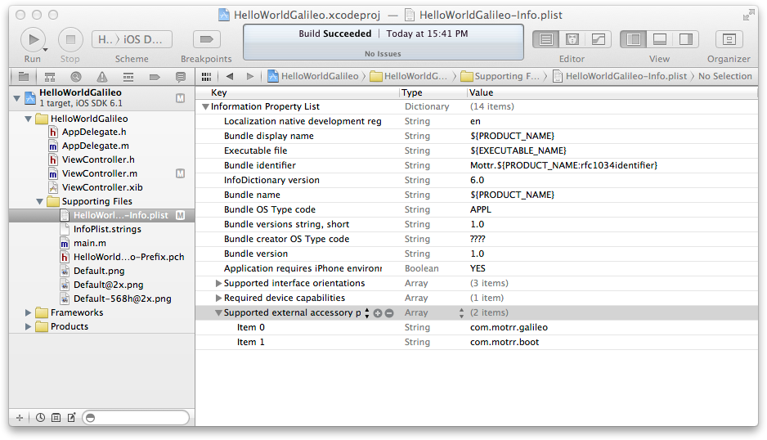Show the Log navigator
This screenshot has width=767, height=440.
click(181, 76)
